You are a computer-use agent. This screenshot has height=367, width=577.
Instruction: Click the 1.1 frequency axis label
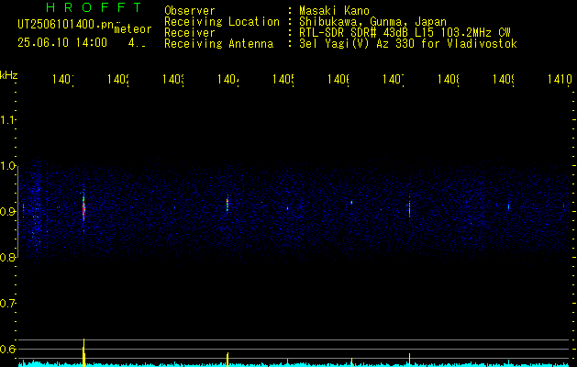point(7,120)
